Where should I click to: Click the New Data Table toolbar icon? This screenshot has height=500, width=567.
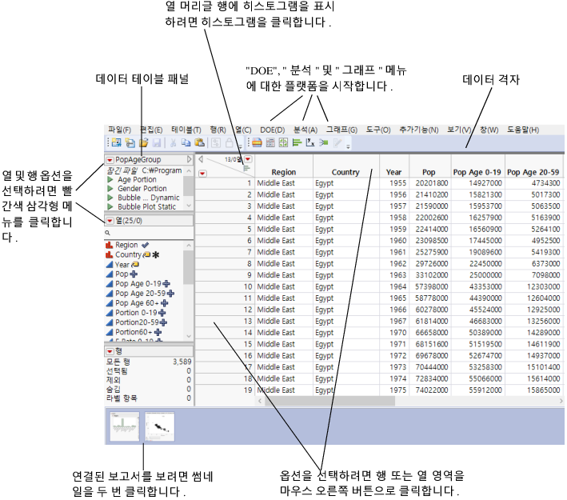pos(116,143)
